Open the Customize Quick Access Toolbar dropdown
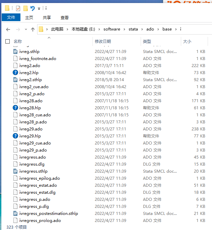This screenshot has height=230, width=212. 39,9
